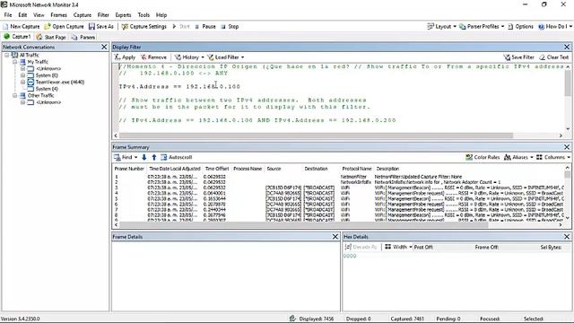Close the Frame Summary pane
Image resolution: width=574 pixels, height=323 pixels.
tap(567, 147)
